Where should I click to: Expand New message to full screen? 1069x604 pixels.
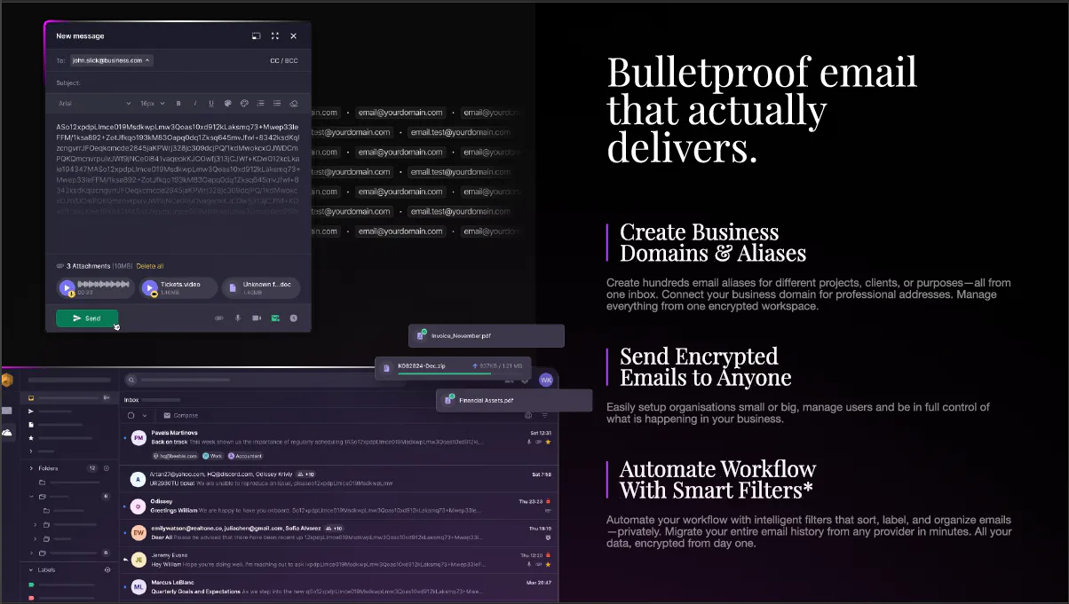coord(275,36)
